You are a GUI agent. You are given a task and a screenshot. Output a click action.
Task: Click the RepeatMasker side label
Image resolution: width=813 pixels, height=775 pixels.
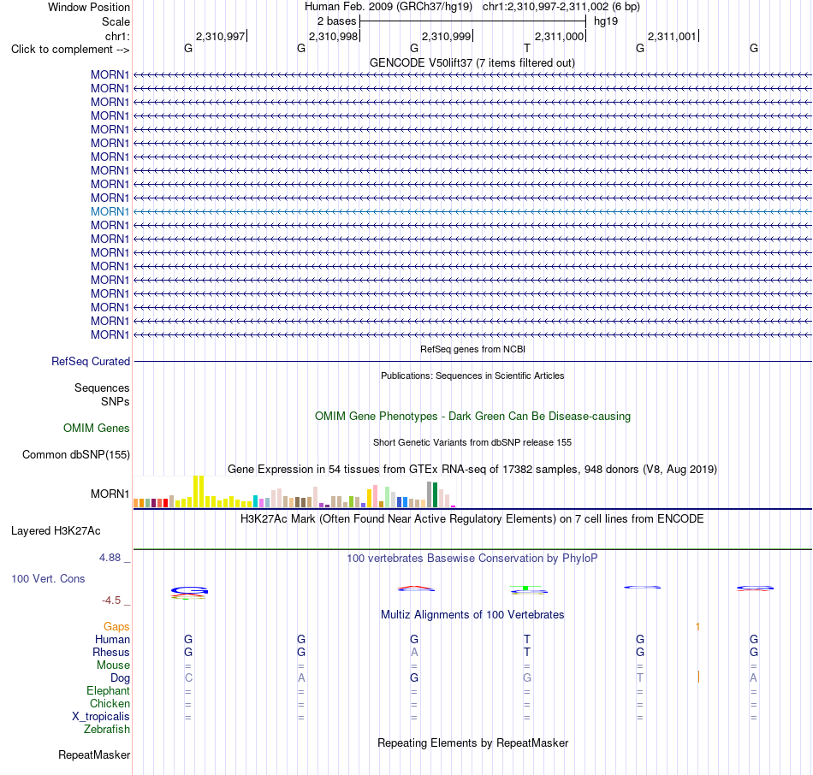tap(94, 754)
